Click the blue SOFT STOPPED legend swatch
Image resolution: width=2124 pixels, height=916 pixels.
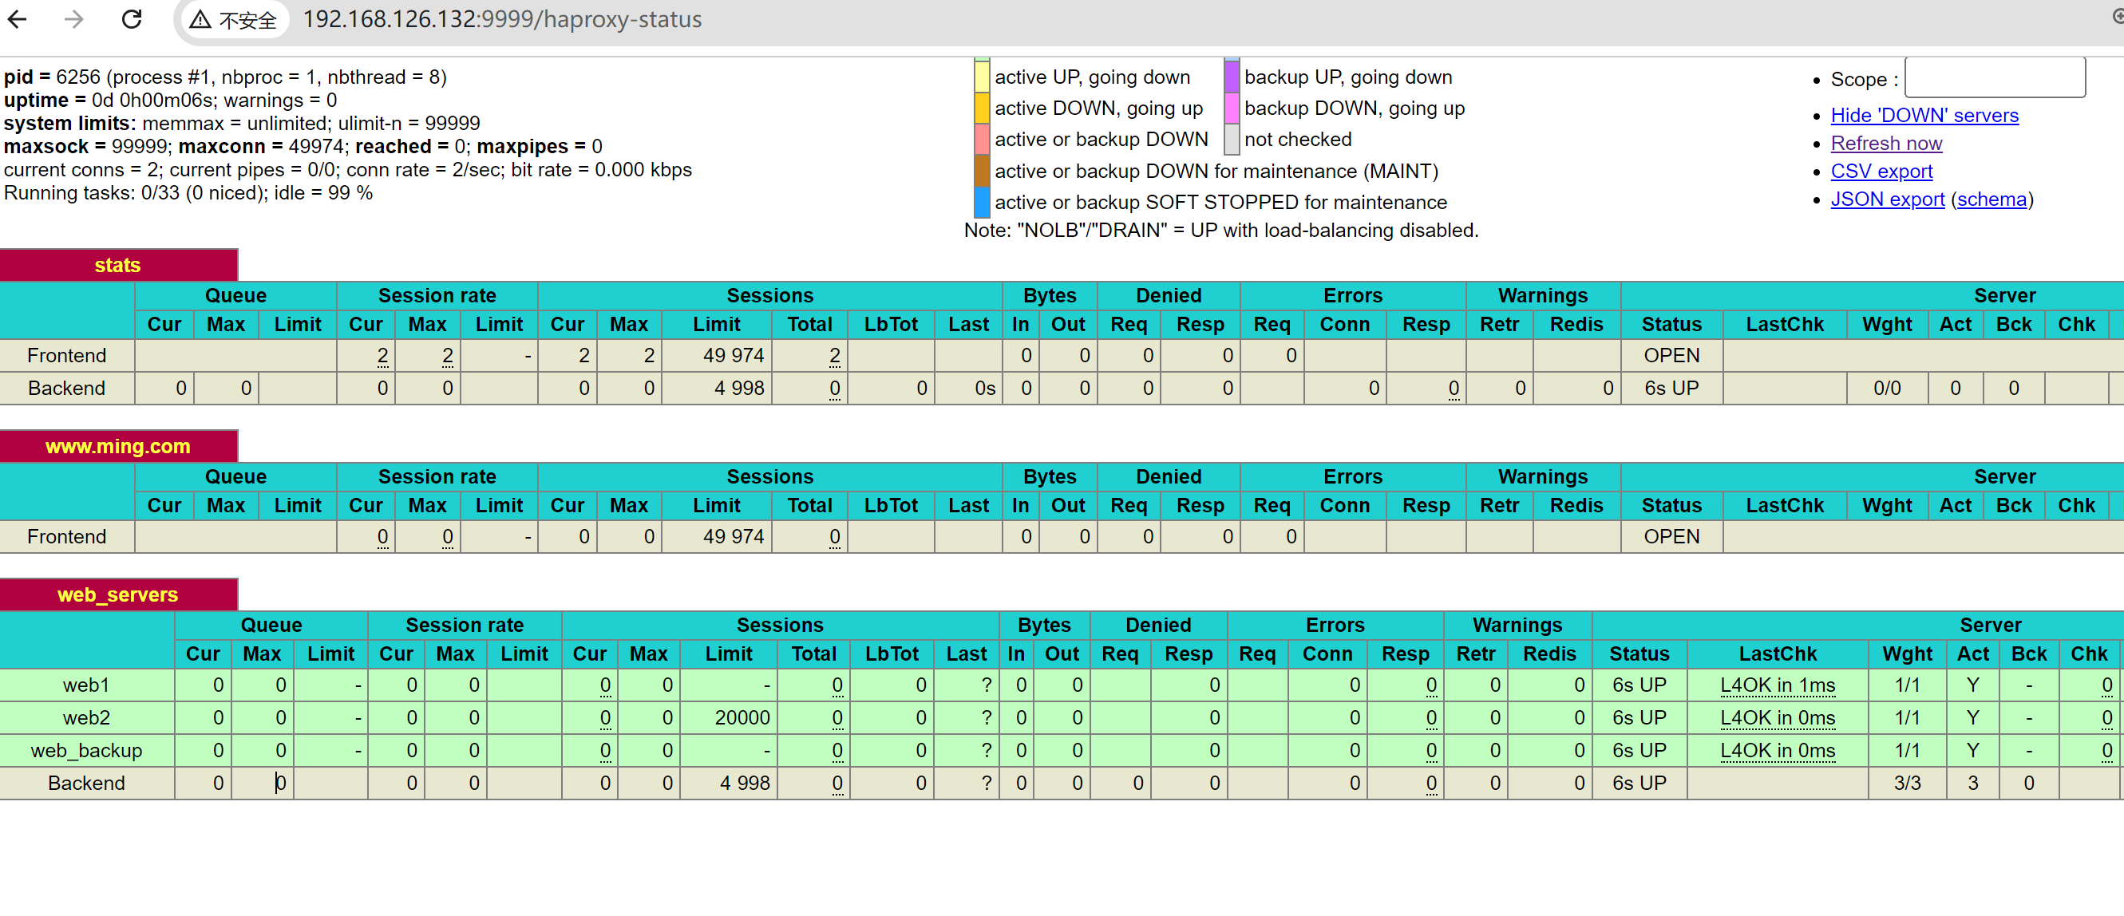tap(981, 202)
